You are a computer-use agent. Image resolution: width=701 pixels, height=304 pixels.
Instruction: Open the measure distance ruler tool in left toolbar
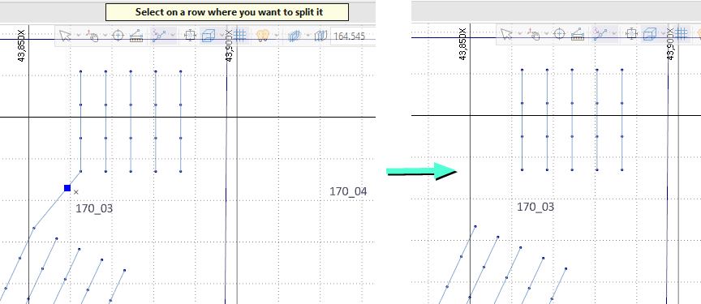136,36
